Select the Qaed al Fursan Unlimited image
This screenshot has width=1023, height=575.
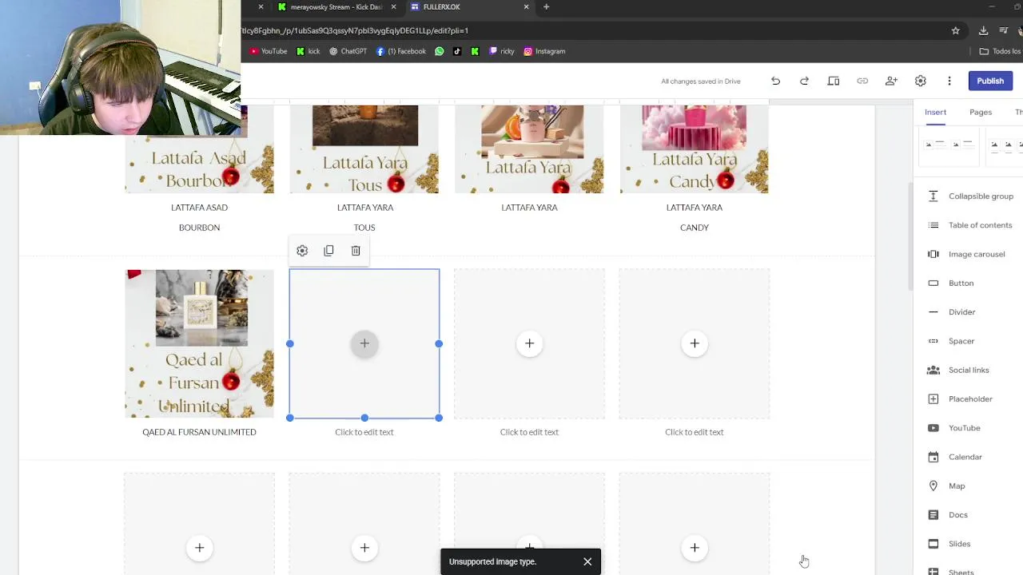pyautogui.click(x=199, y=343)
